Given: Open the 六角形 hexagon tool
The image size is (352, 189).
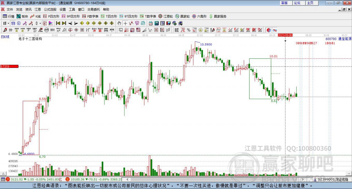Looking at the screenshot, I should coord(199,16).
